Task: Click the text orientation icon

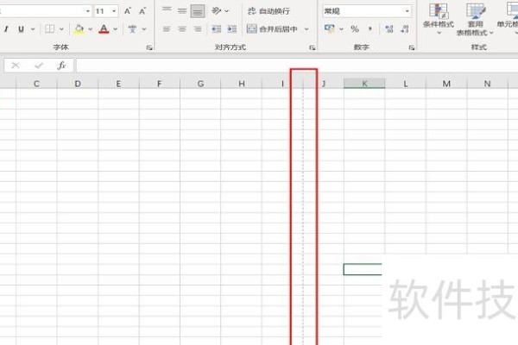Action: (216, 11)
